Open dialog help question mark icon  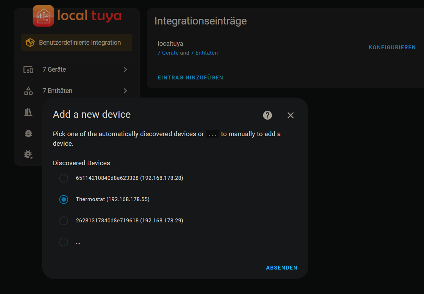pyautogui.click(x=268, y=115)
